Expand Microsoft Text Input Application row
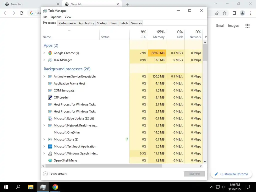256x192 pixels. click(44, 146)
